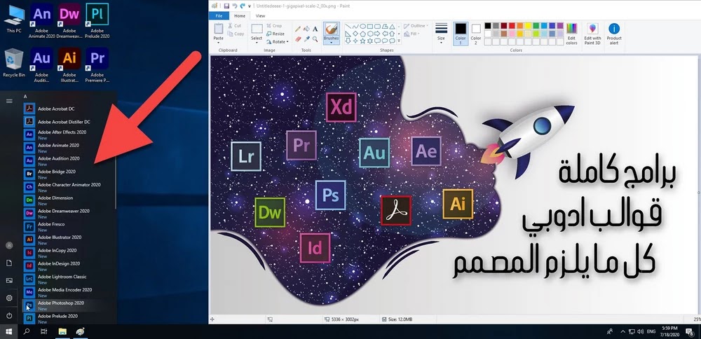Click the Redo arrow in Paint's title bar

(242, 6)
